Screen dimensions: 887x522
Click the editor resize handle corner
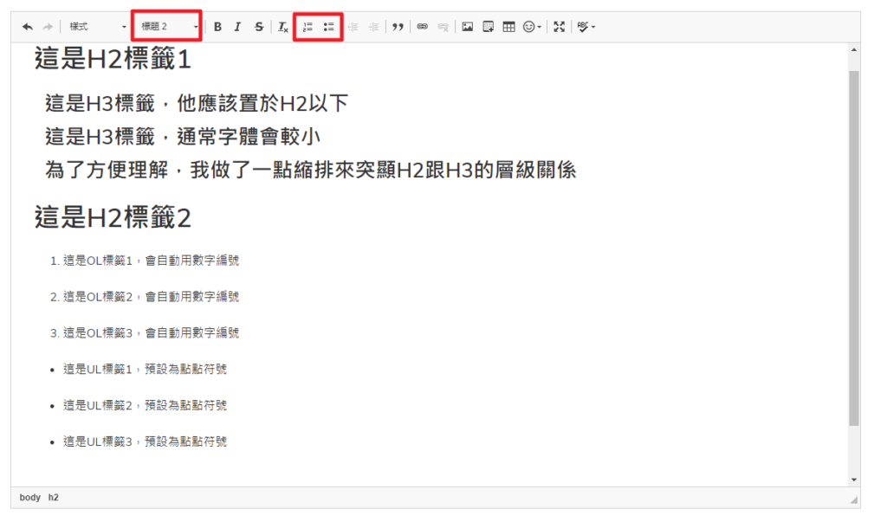coord(854,499)
